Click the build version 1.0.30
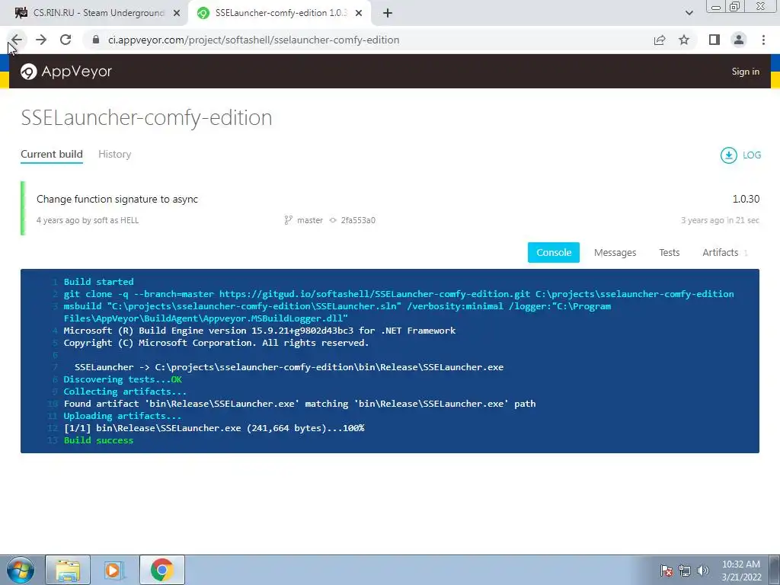 coord(746,199)
